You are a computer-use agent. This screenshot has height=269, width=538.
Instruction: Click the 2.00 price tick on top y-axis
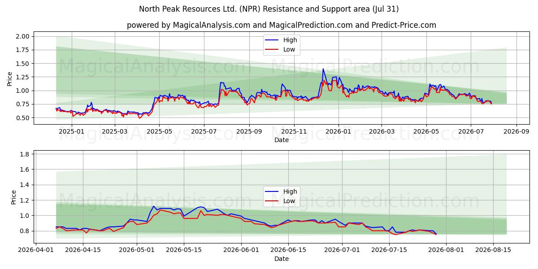click(x=23, y=36)
